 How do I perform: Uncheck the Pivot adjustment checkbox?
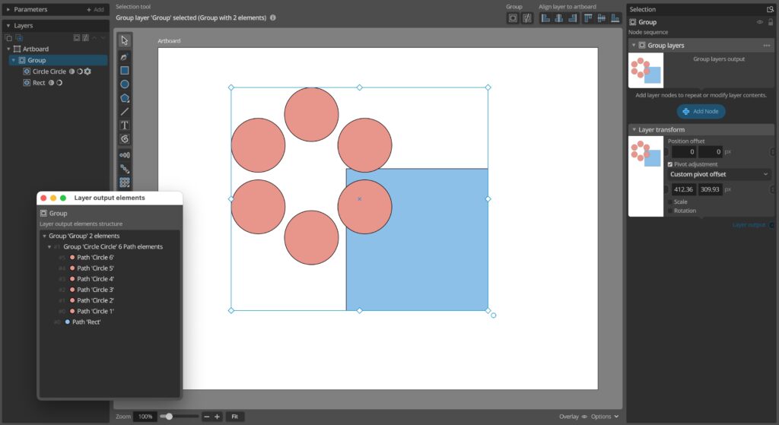(x=670, y=164)
